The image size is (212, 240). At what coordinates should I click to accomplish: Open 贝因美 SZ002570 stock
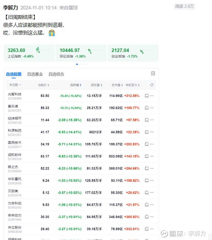15,193
